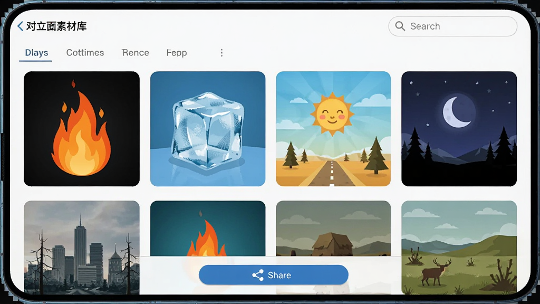
Task: Select the gray city skyline thumbnail
Action: point(82,248)
